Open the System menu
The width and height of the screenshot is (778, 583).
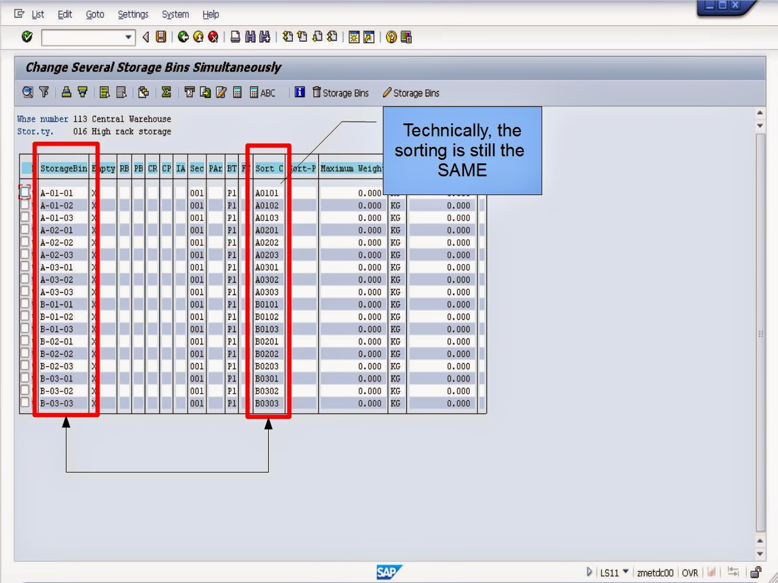(x=175, y=14)
